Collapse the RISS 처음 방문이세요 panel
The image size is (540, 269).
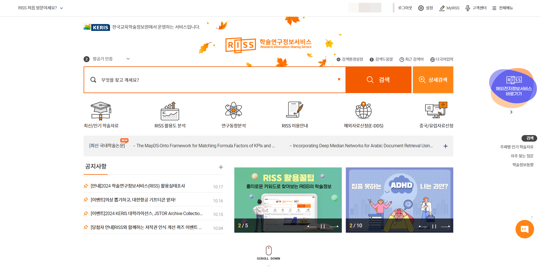click(x=61, y=8)
